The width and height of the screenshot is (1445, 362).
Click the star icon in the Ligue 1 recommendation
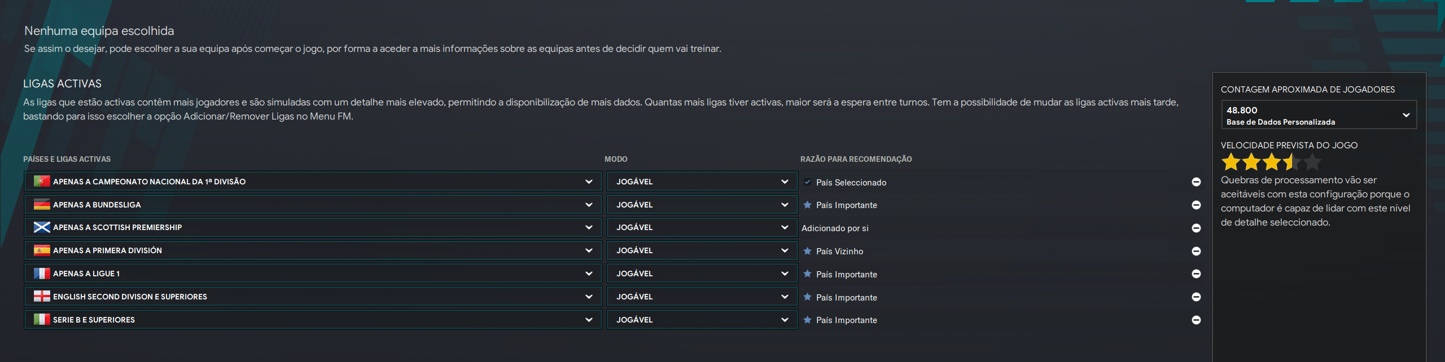(807, 274)
